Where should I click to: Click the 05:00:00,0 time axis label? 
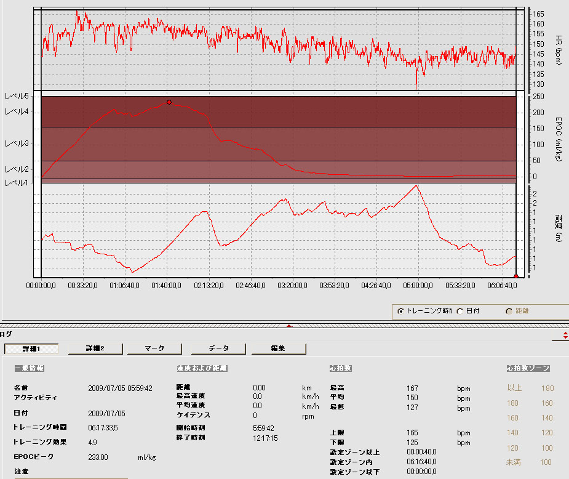click(418, 286)
